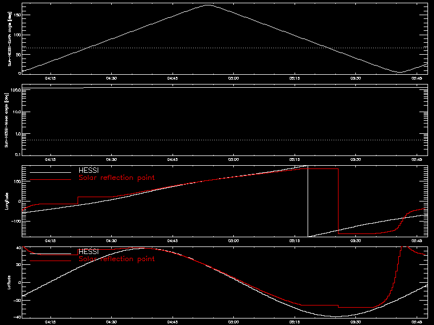Click '04:30' time label under Longitude plot
Screen dimensions: 434x325
click(112, 241)
